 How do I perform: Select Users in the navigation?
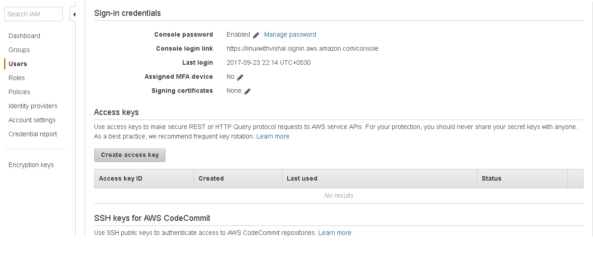[18, 64]
